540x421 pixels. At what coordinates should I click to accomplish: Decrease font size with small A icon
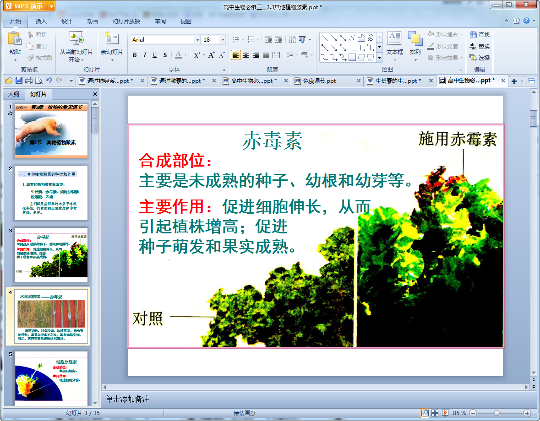[221, 55]
